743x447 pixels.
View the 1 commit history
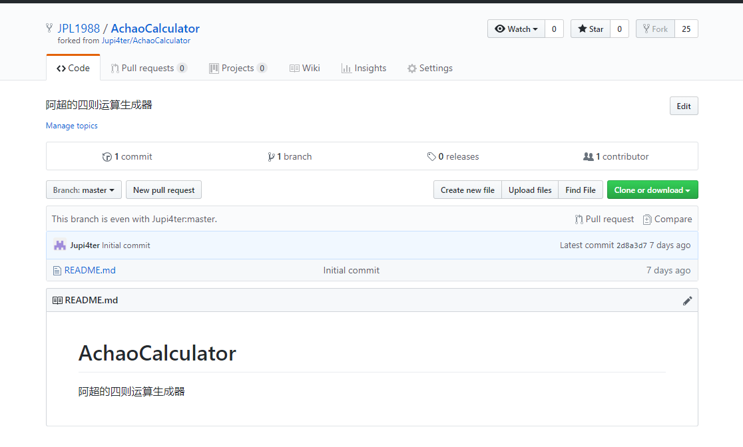(127, 157)
